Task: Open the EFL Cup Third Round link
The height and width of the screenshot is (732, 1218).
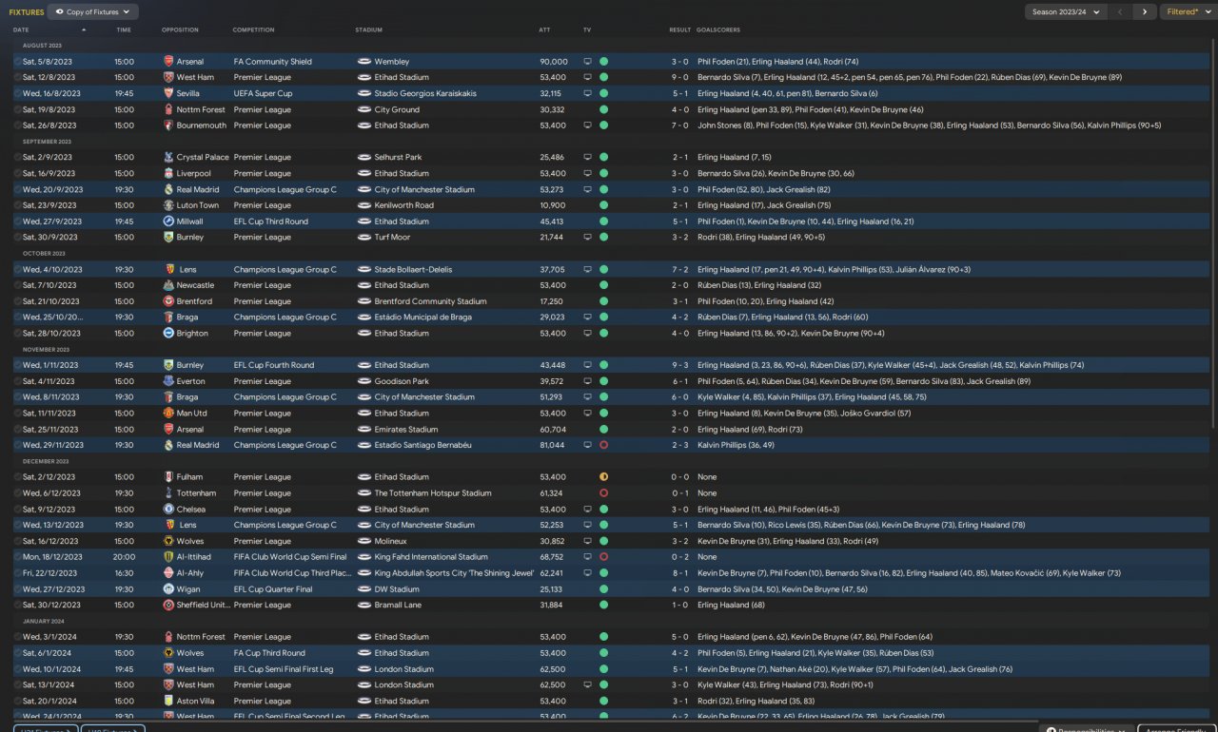Action: [x=271, y=222]
